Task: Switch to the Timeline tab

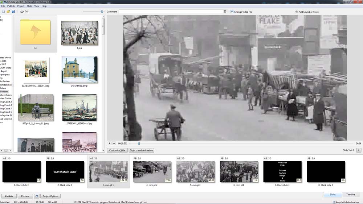Action: tap(351, 195)
